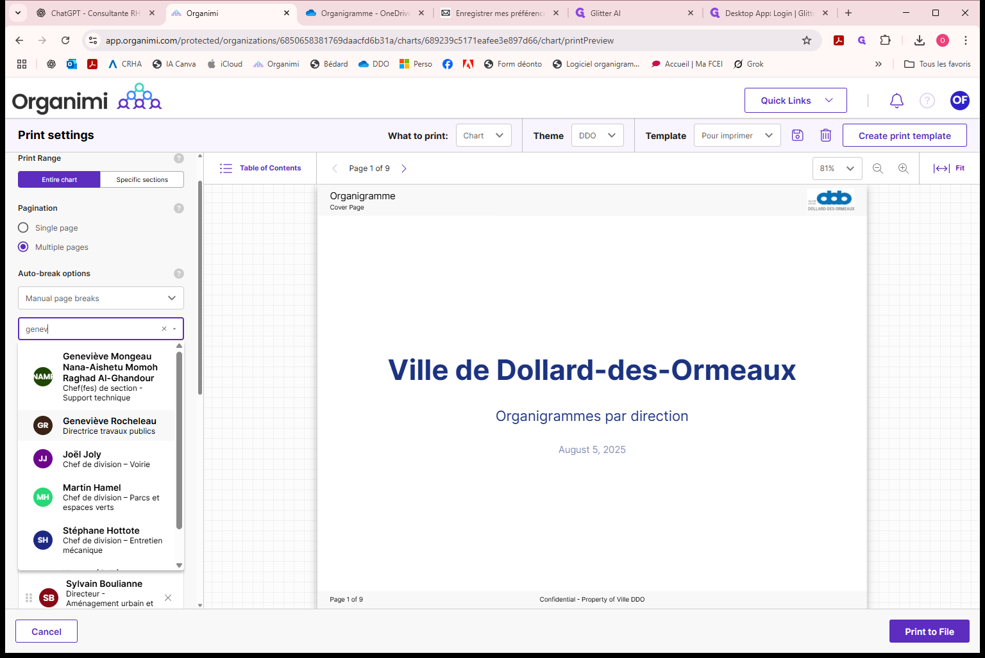Switch to Glitter AI tab
The width and height of the screenshot is (985, 658).
pos(634,13)
